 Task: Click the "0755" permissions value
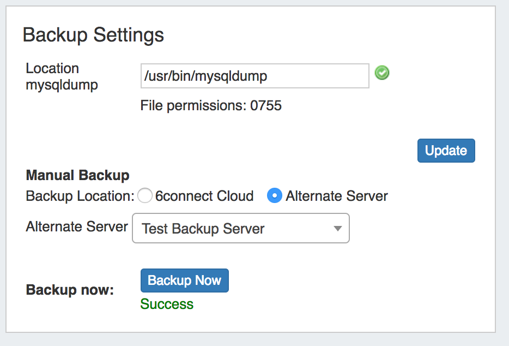(x=266, y=105)
